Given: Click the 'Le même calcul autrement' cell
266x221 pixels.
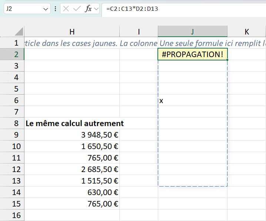Looking at the screenshot, I should (x=72, y=123).
